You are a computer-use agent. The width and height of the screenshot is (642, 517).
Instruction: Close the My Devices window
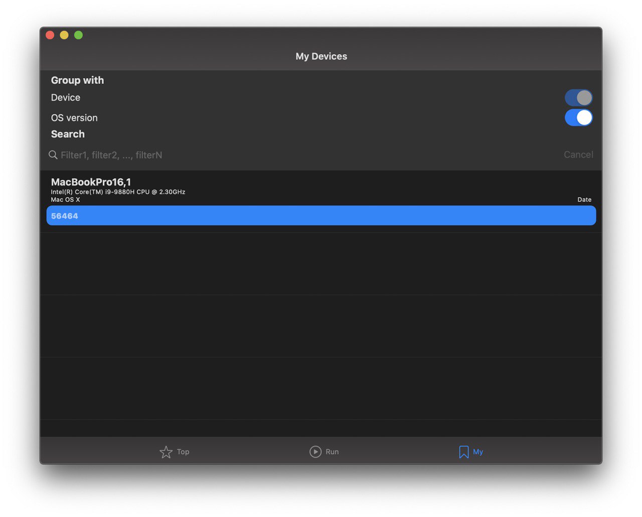50,35
